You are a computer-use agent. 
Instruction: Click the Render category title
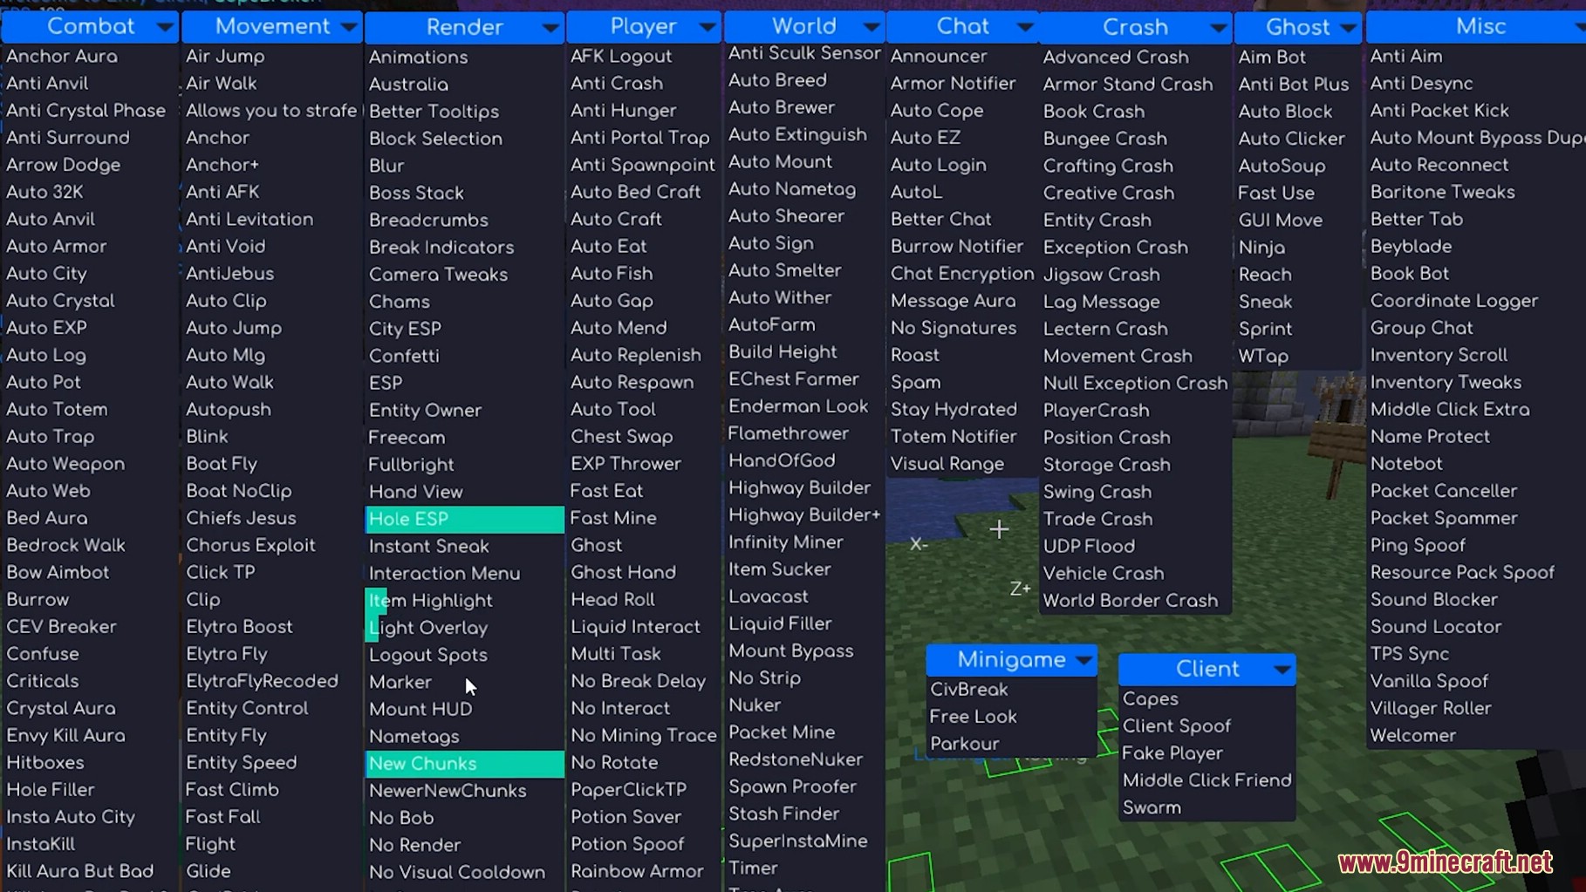464,27
